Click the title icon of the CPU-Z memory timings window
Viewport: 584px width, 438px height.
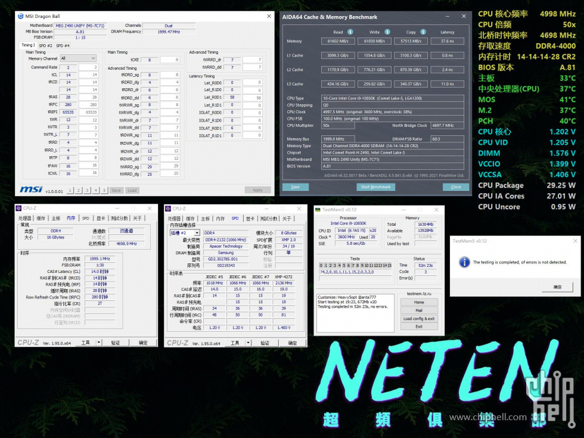(18, 208)
